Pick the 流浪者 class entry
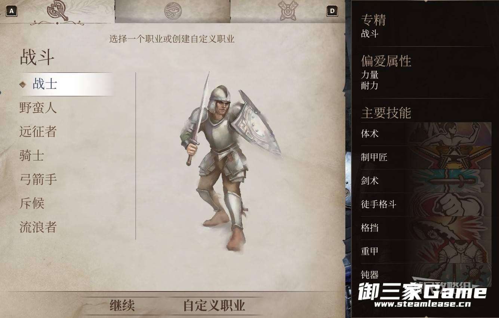The width and height of the screenshot is (499, 318). pyautogui.click(x=38, y=227)
